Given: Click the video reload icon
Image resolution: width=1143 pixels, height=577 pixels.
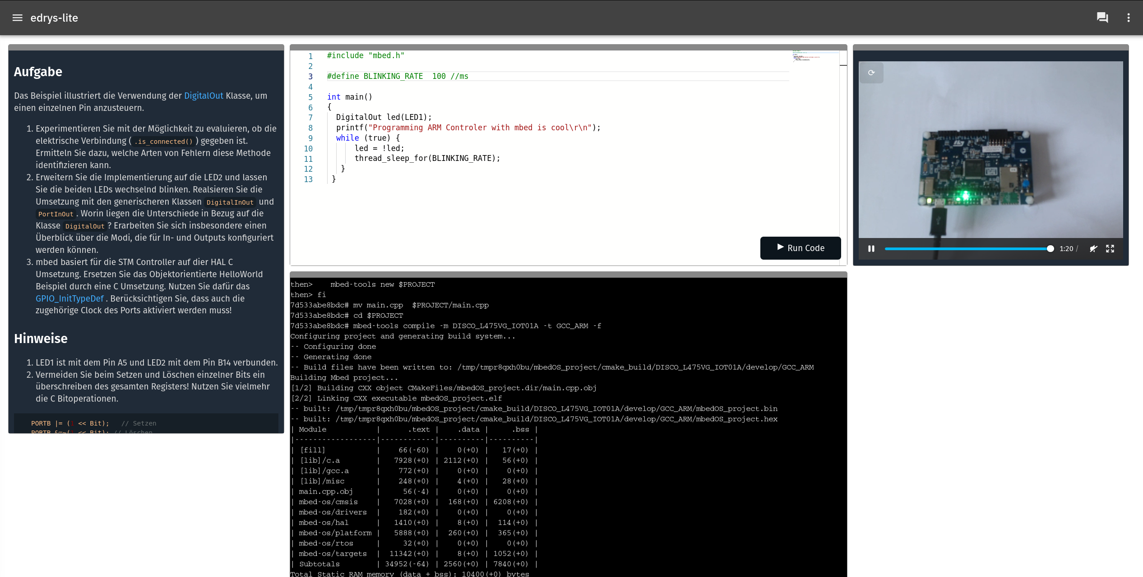Looking at the screenshot, I should 871,73.
